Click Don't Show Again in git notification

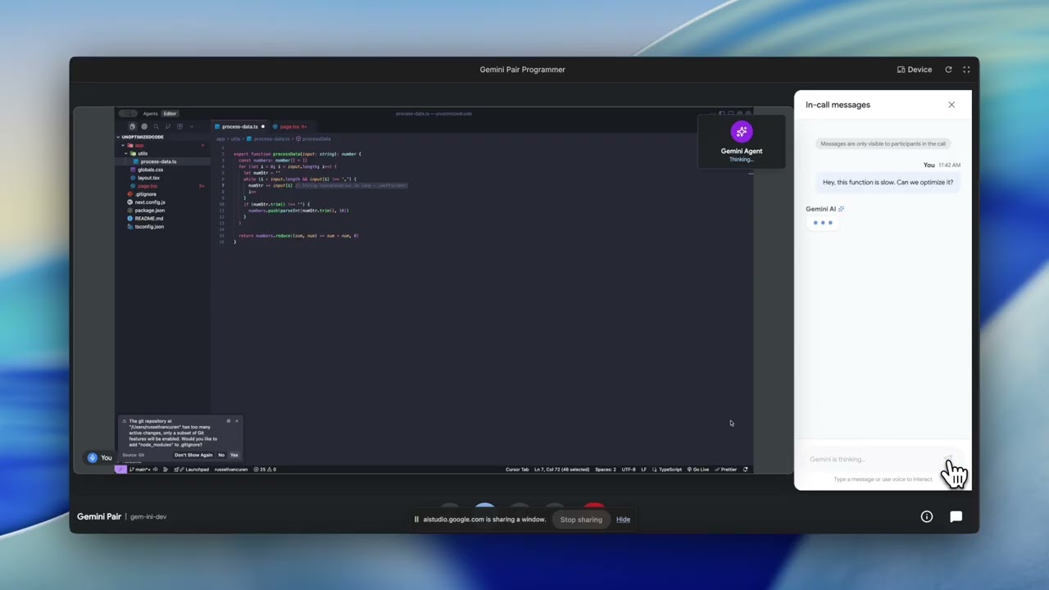pos(193,455)
